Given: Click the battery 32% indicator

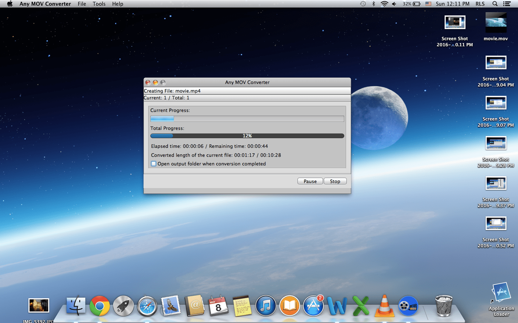Looking at the screenshot, I should click(x=412, y=4).
